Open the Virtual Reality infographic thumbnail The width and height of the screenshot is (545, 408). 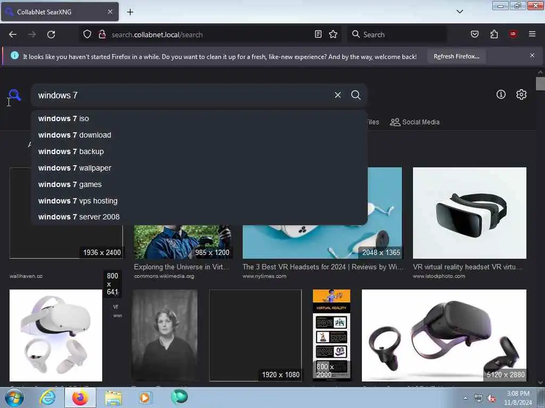click(332, 336)
